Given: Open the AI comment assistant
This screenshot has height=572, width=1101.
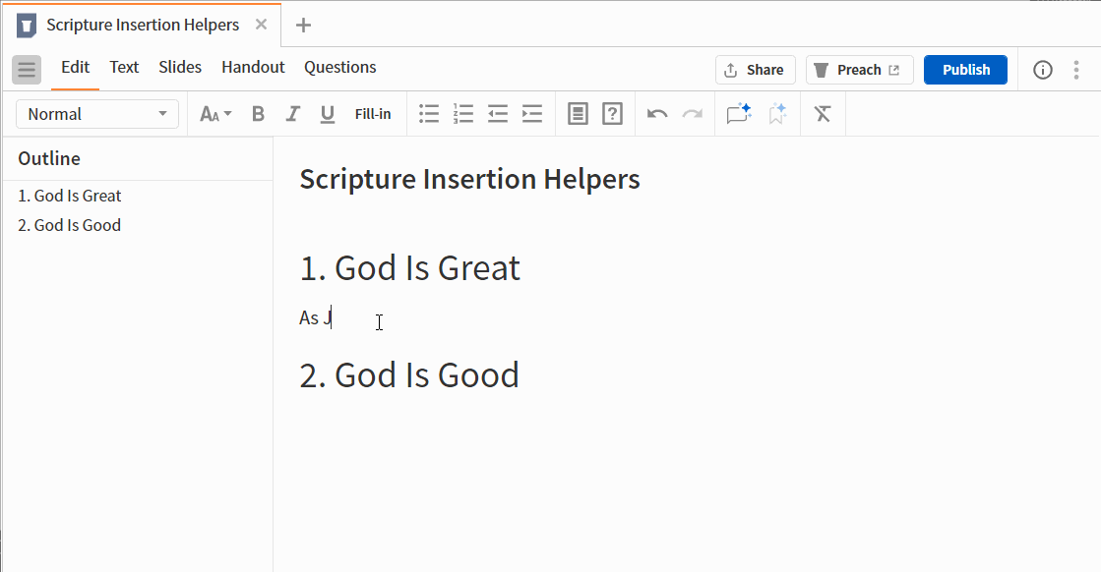Looking at the screenshot, I should pos(739,114).
